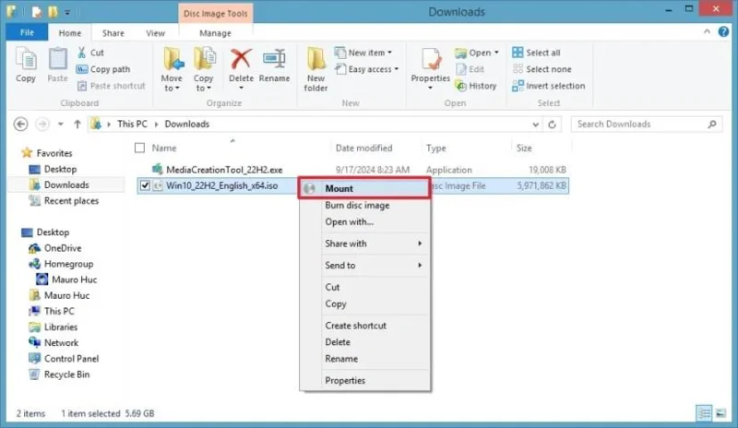The width and height of the screenshot is (738, 428).
Task: Expand the Open button dropdown arrow
Action: click(496, 53)
